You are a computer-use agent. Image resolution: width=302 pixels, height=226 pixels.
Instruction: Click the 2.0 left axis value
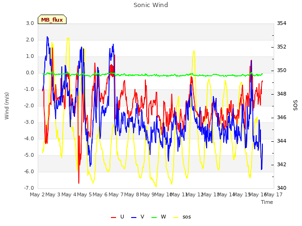30,40
